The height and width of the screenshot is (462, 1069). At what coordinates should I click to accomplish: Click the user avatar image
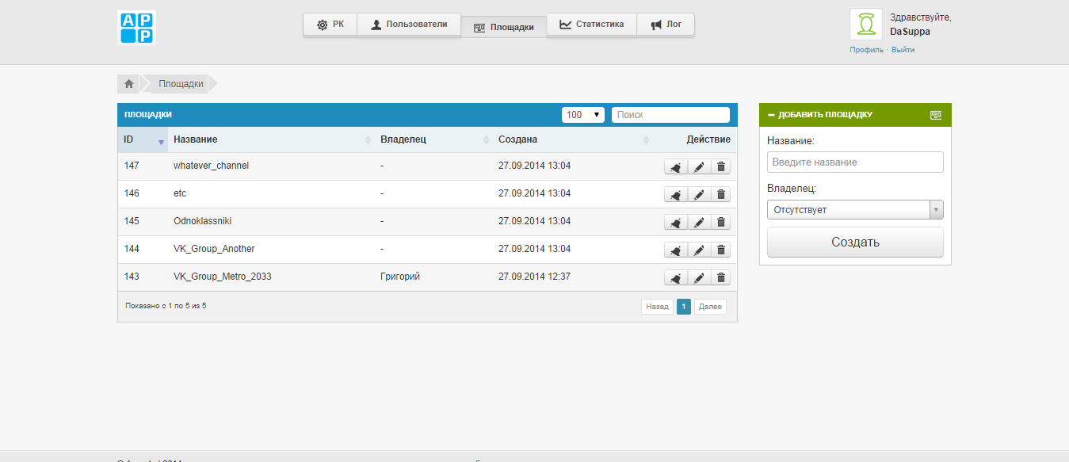point(865,25)
